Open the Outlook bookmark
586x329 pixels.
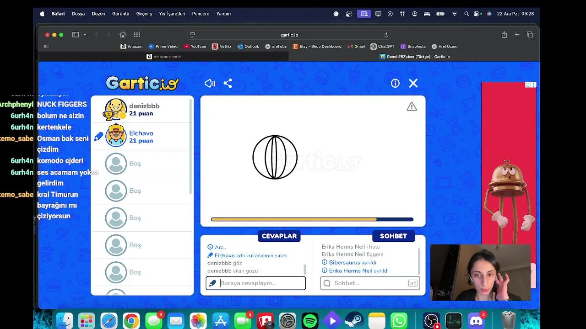248,46
